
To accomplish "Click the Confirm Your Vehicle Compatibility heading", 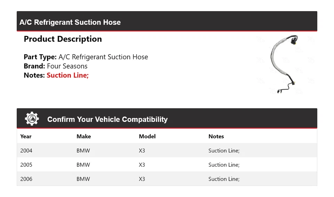I will pyautogui.click(x=107, y=119).
